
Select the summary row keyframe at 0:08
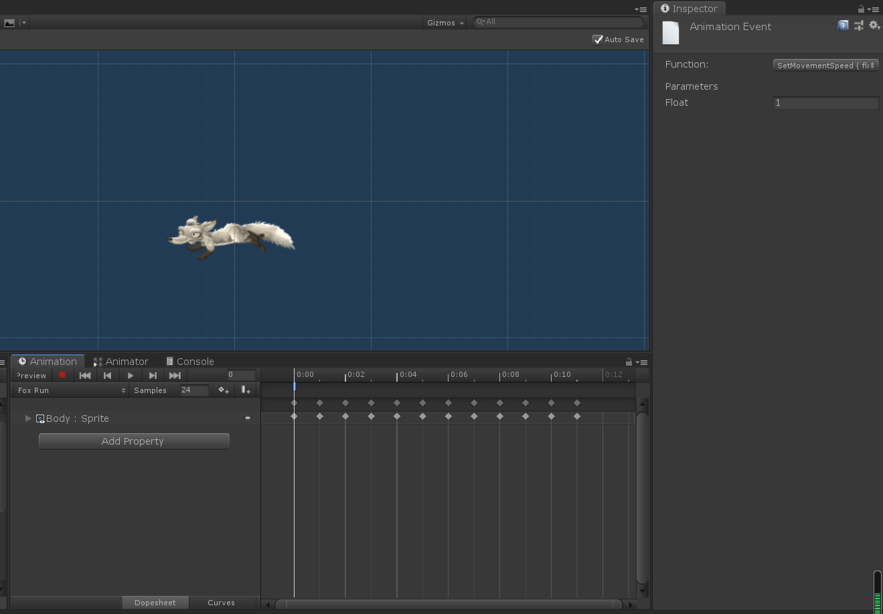pos(500,403)
